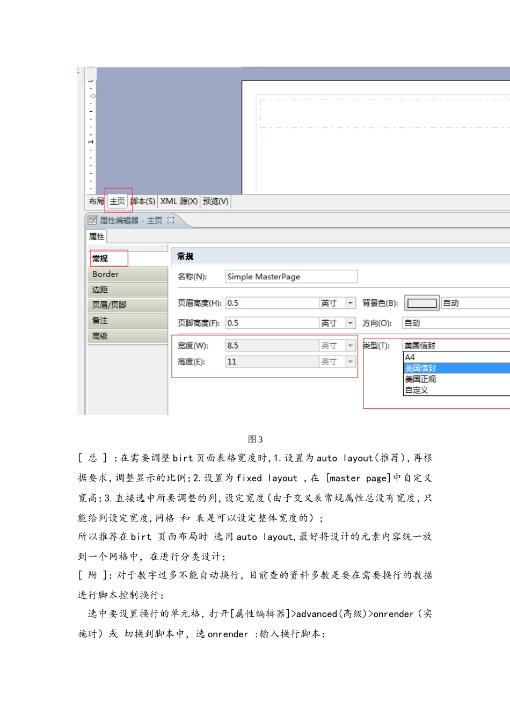Select the 边距 margin category
This screenshot has width=510, height=722.
(128, 290)
